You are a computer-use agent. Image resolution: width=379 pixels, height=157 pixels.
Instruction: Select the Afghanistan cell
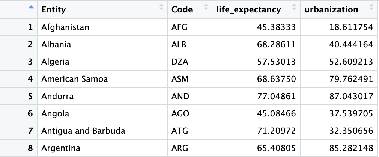pyautogui.click(x=65, y=27)
